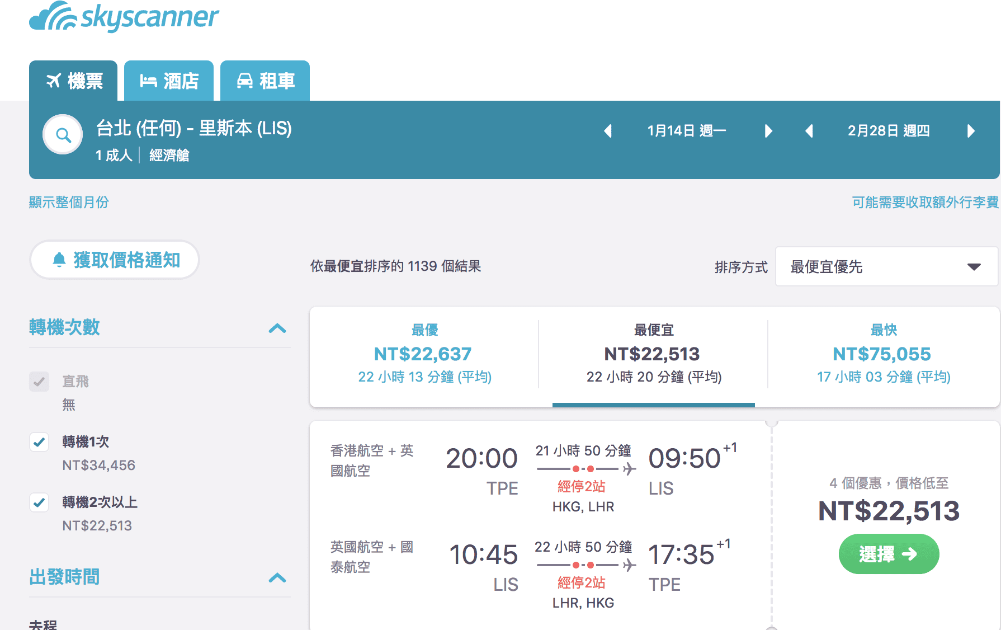
Task: Click the 20:00 TPE departure time
Action: (x=481, y=471)
